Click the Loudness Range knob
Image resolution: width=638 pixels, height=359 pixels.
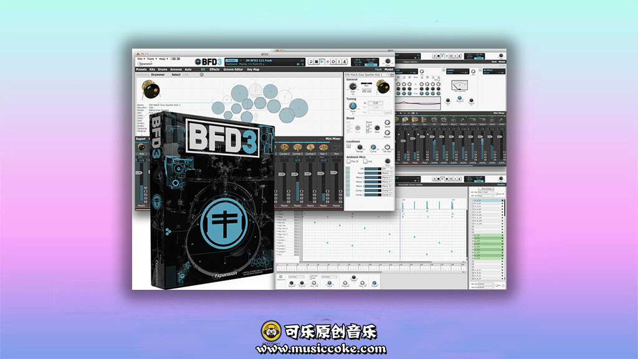pos(359,147)
